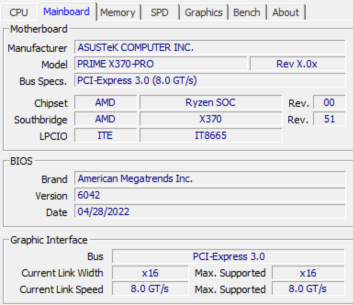Viewport: 353px width, 305px height.
Task: Switch to the Bench tab
Action: pos(247,12)
